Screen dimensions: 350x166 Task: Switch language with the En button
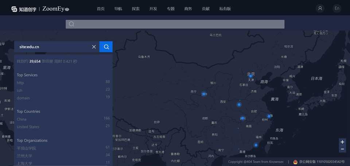click(337, 8)
